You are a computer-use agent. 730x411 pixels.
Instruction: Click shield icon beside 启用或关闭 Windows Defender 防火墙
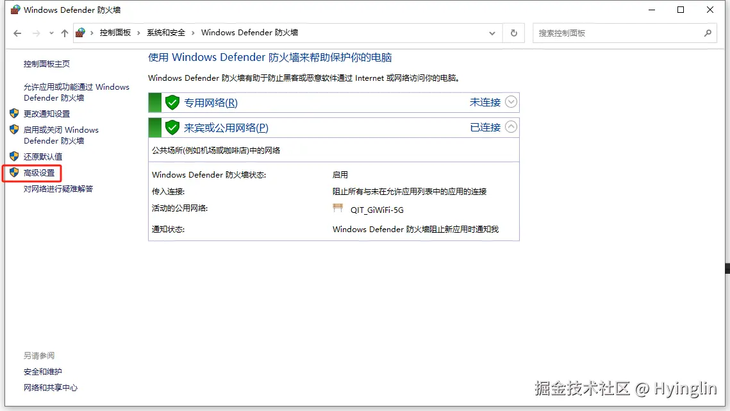(14, 129)
